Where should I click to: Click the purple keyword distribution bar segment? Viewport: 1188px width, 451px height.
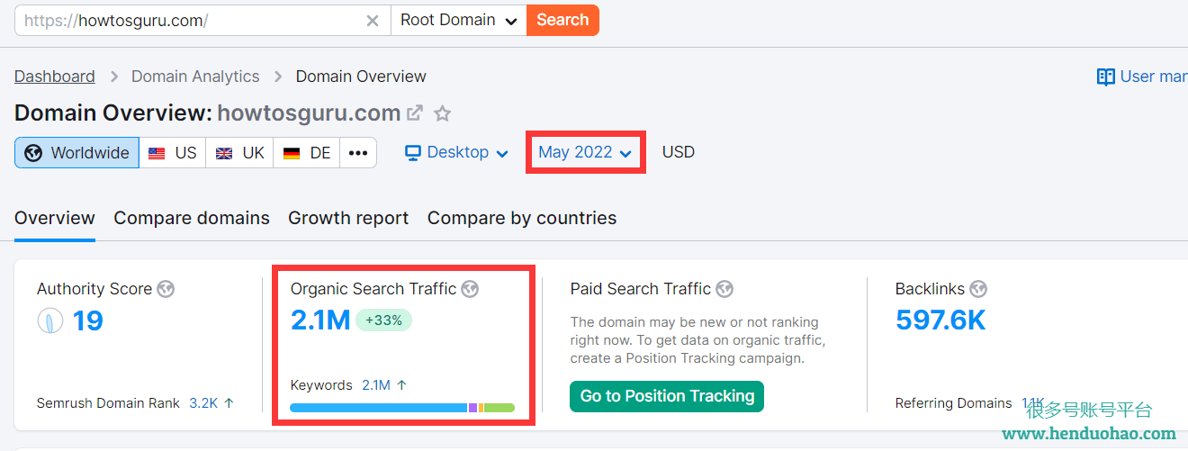(472, 408)
